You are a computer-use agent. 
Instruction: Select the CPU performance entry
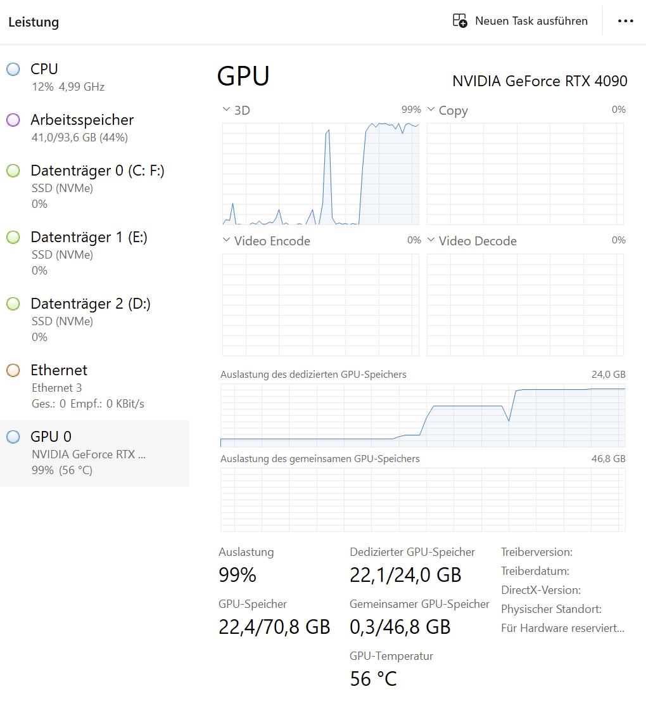(x=68, y=77)
